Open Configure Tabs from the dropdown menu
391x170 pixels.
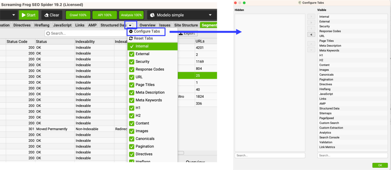[146, 31]
